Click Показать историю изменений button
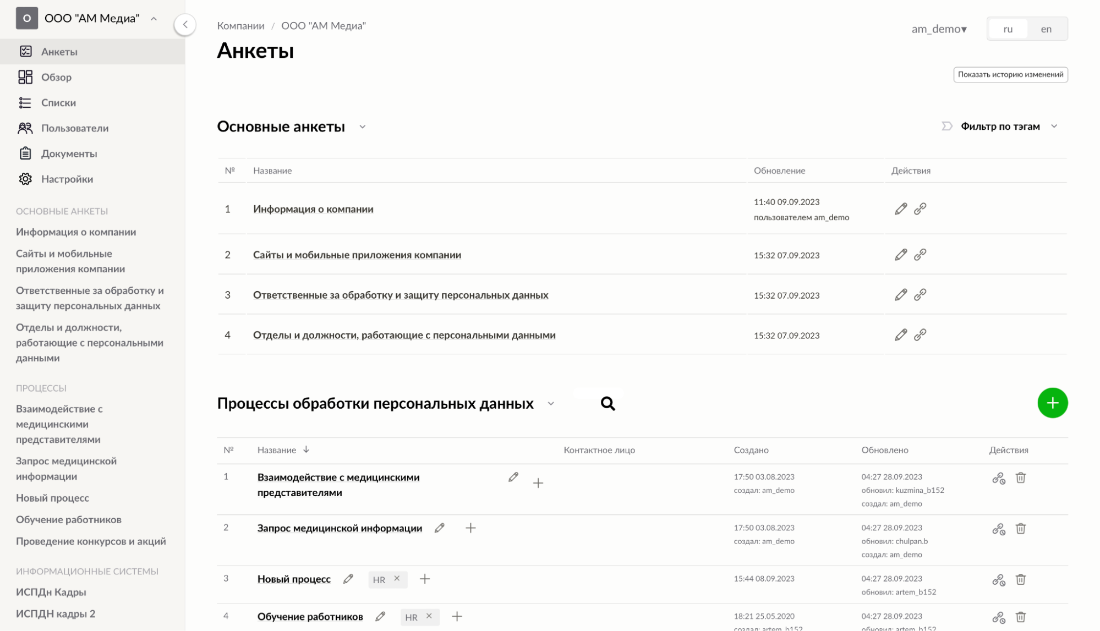 coord(1010,75)
